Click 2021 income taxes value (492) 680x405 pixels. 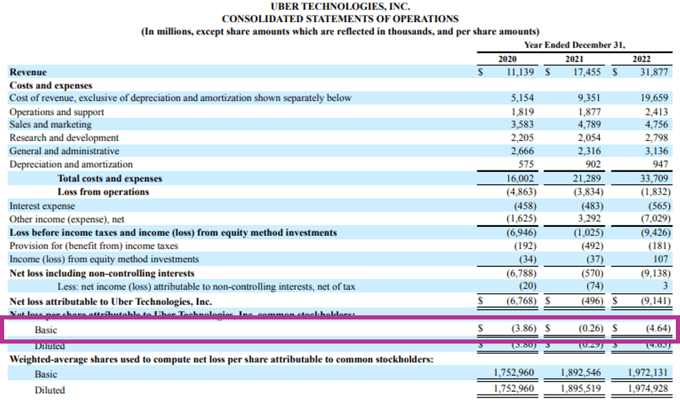(592, 246)
